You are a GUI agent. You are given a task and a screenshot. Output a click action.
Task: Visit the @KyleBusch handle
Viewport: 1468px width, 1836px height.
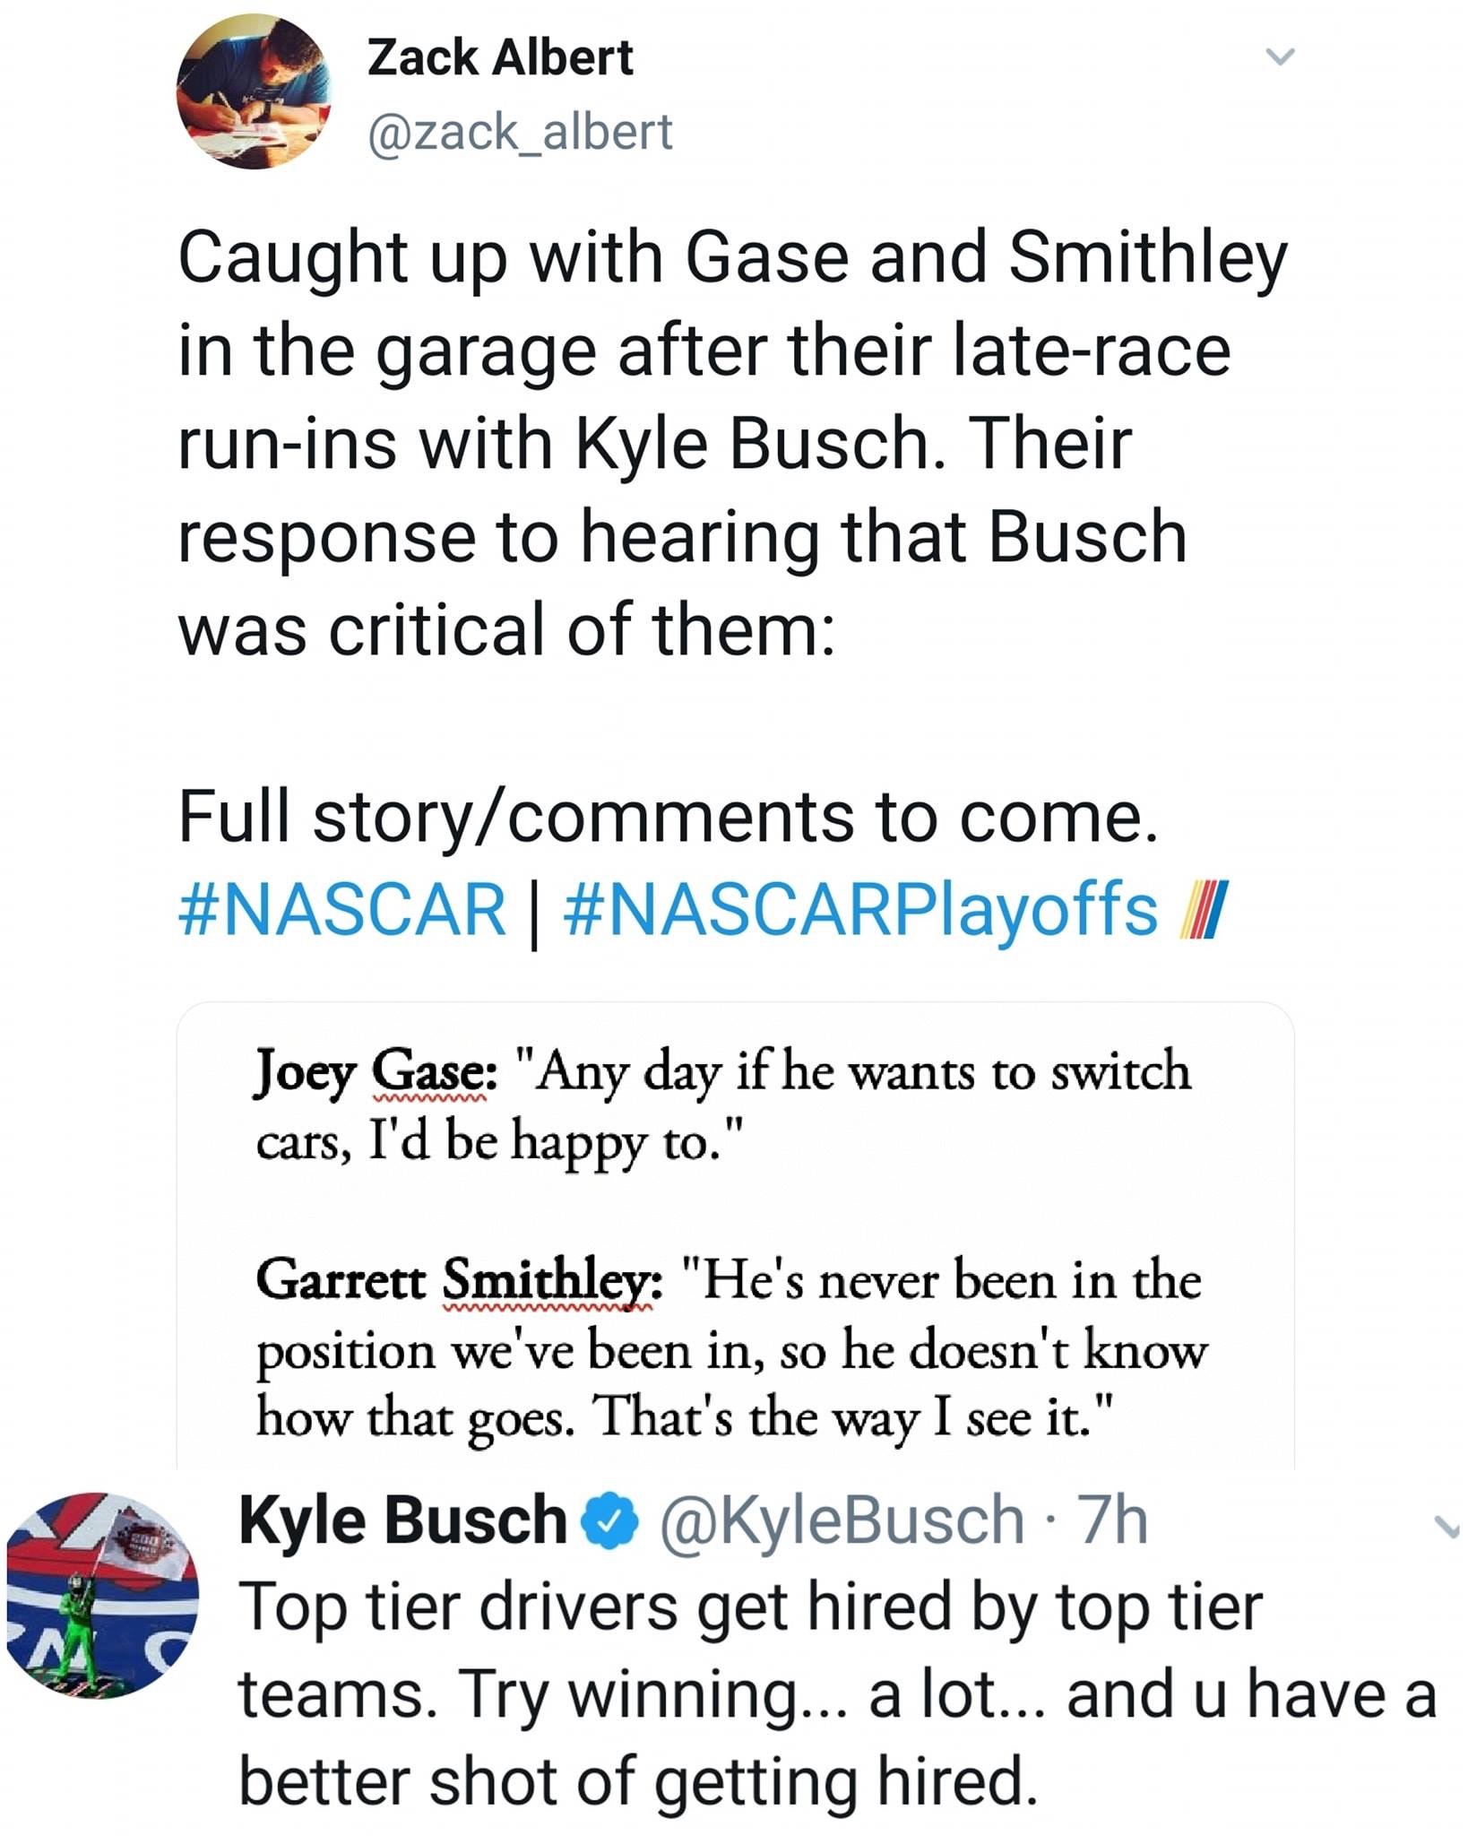coord(842,1521)
